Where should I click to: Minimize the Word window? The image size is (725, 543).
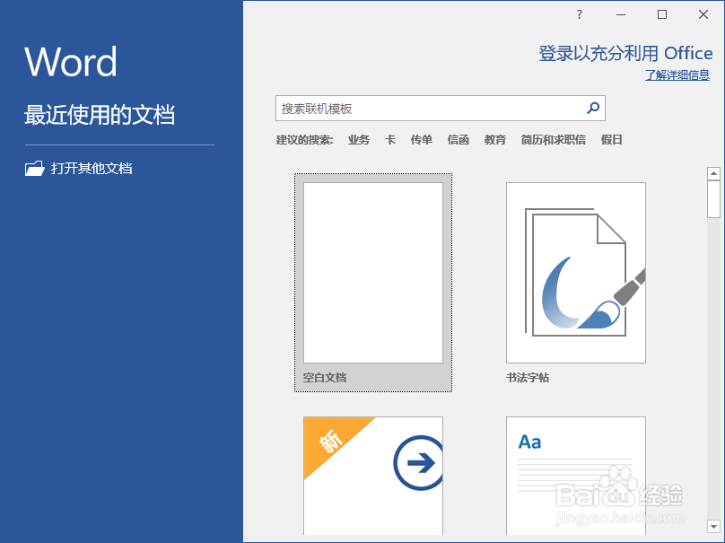point(621,14)
